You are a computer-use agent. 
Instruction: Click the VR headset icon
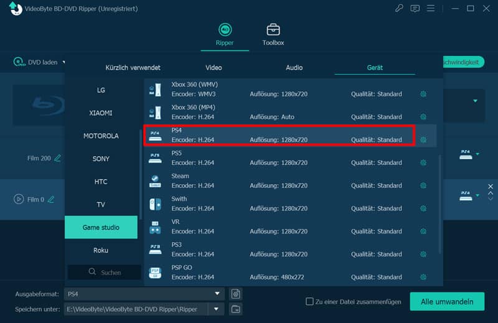coord(155,227)
